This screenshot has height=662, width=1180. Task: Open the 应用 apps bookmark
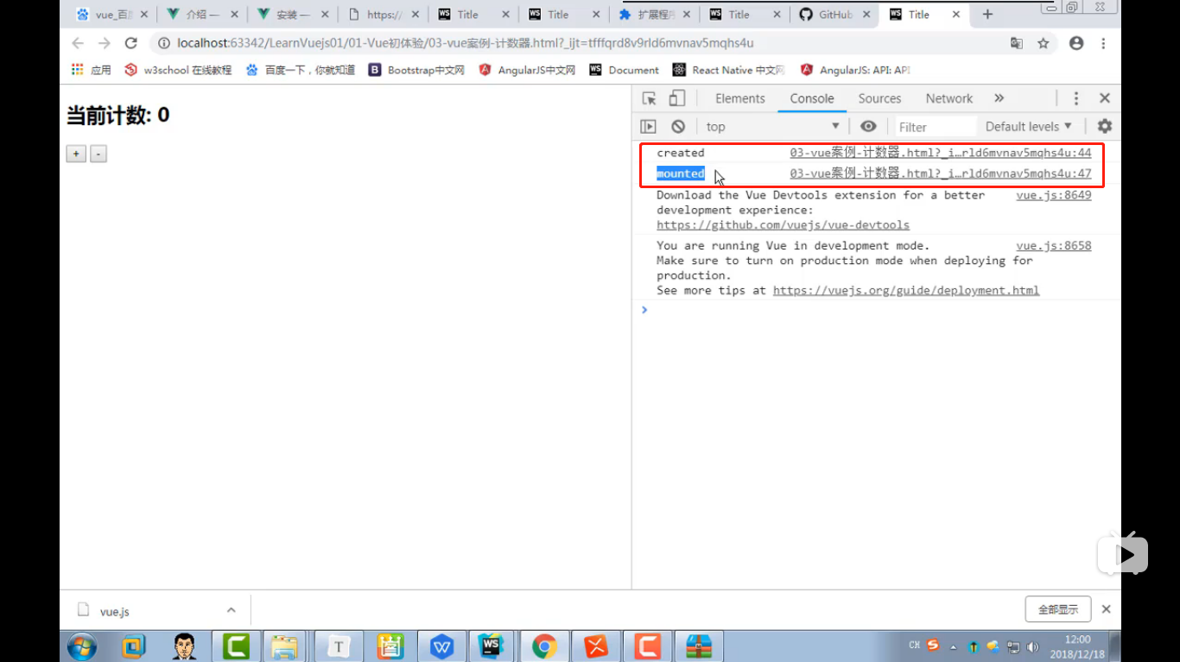[x=92, y=70]
